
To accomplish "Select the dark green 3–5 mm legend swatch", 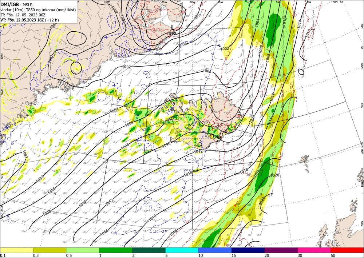I will coord(149,250).
